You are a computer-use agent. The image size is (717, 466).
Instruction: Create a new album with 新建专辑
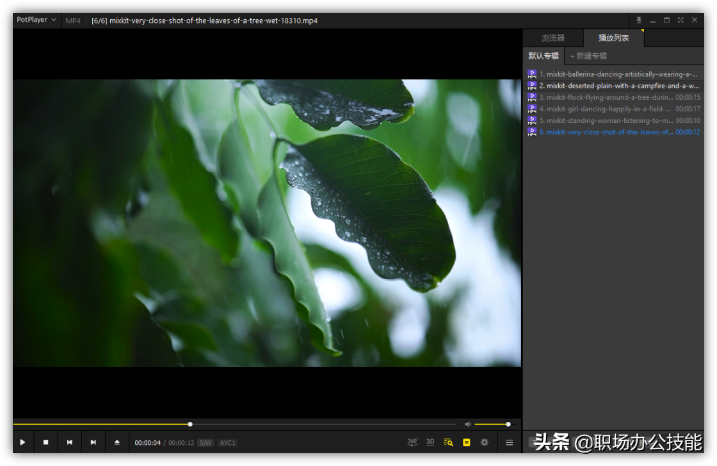tap(588, 56)
